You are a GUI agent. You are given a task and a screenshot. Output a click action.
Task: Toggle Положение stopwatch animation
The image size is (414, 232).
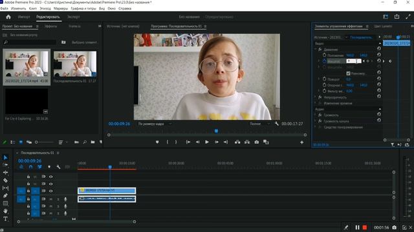324,55
